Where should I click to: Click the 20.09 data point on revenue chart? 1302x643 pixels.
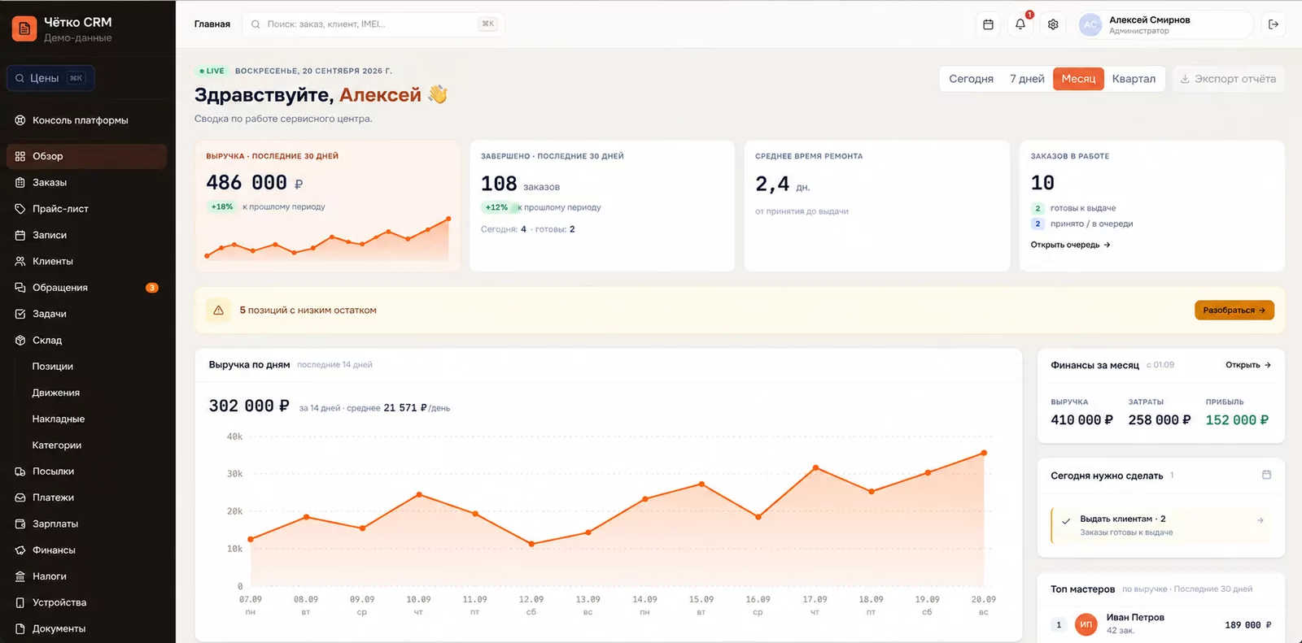pyautogui.click(x=984, y=453)
